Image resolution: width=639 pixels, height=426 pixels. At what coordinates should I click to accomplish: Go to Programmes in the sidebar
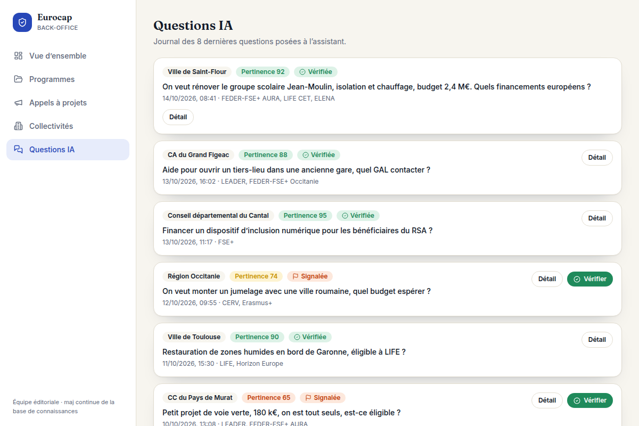click(x=68, y=79)
